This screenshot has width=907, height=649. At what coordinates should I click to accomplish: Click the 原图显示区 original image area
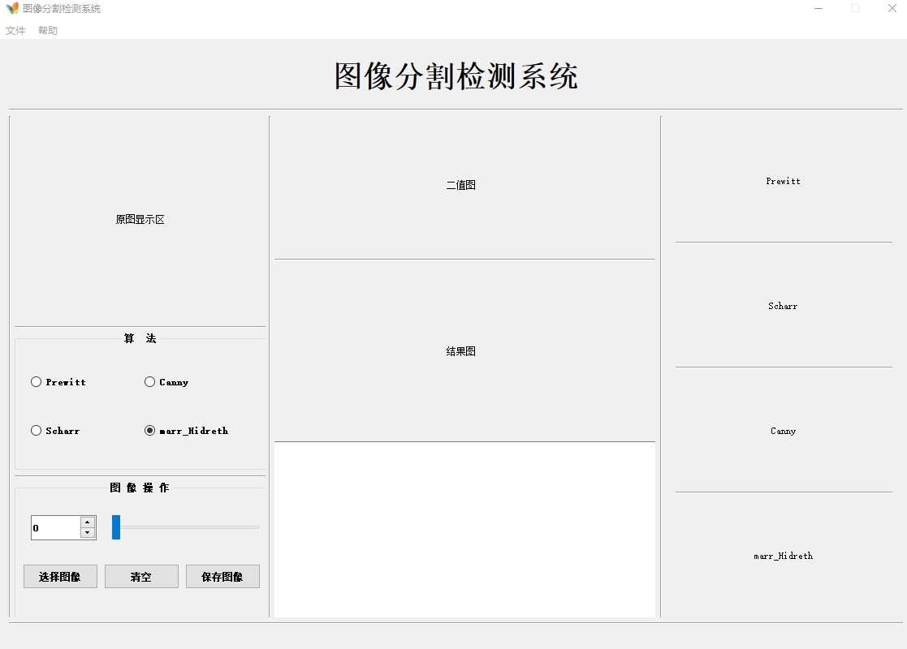[140, 220]
